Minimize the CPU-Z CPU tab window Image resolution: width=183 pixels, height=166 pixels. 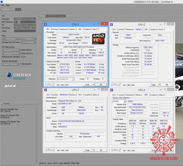pos(94,24)
